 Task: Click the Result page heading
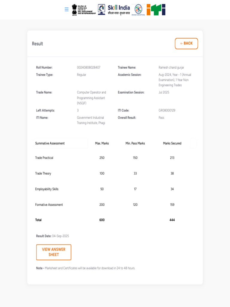pyautogui.click(x=37, y=44)
